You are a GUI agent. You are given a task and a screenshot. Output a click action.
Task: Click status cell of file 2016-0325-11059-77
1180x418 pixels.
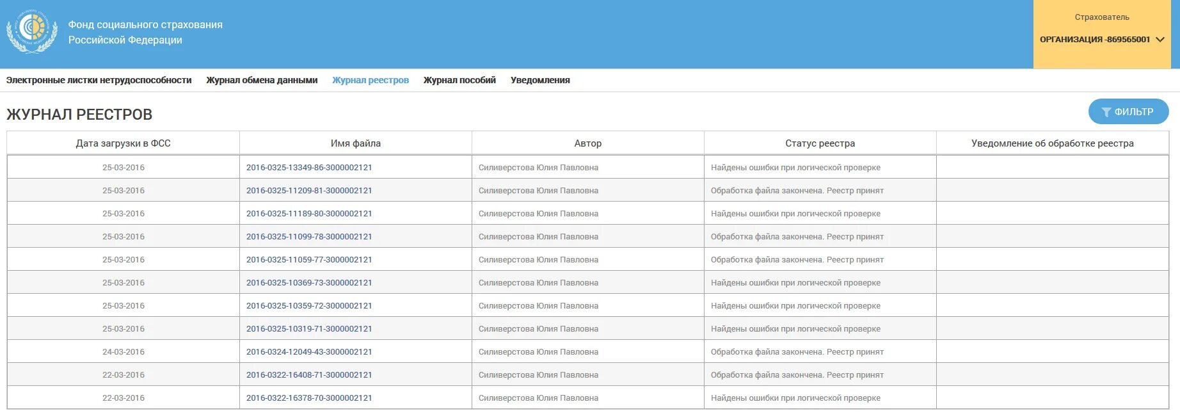click(820, 260)
